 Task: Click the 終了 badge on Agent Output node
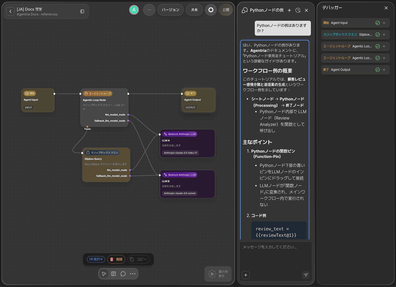190,93
